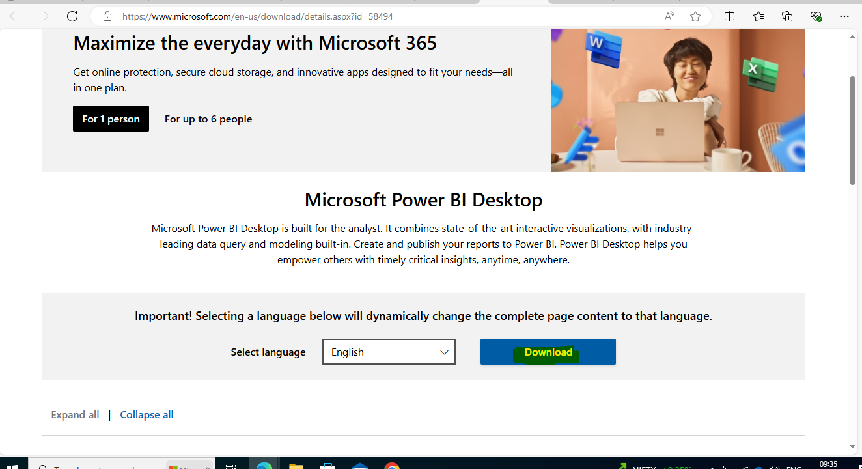
Task: Click 'Maximize the everyday with Microsoft 365' heading
Action: tap(255, 43)
